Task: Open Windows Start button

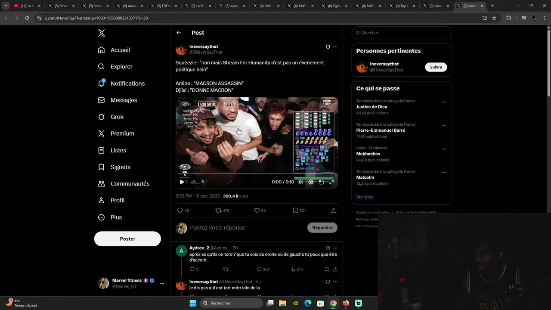Action: point(193,303)
